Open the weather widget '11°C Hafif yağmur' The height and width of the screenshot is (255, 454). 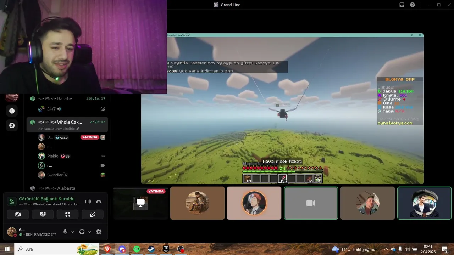click(354, 249)
